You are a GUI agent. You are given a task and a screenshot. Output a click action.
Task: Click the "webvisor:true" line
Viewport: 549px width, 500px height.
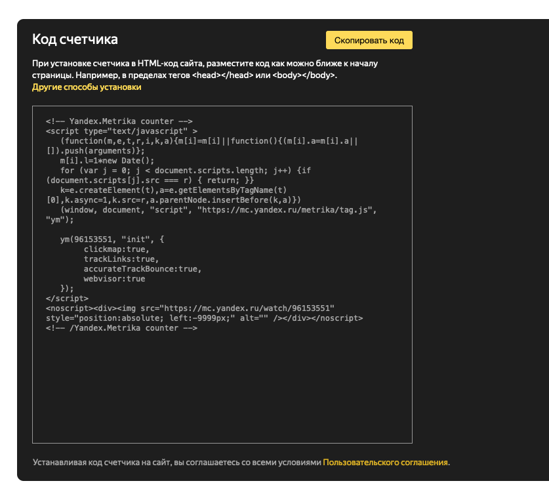[114, 279]
